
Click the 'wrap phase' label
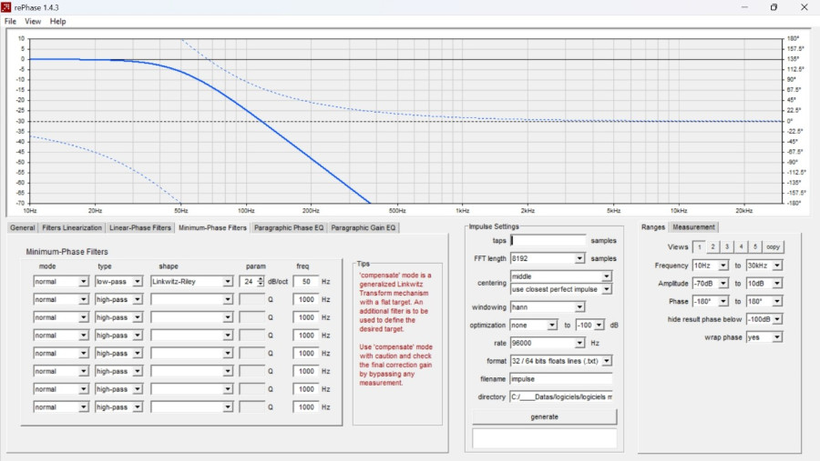(723, 337)
